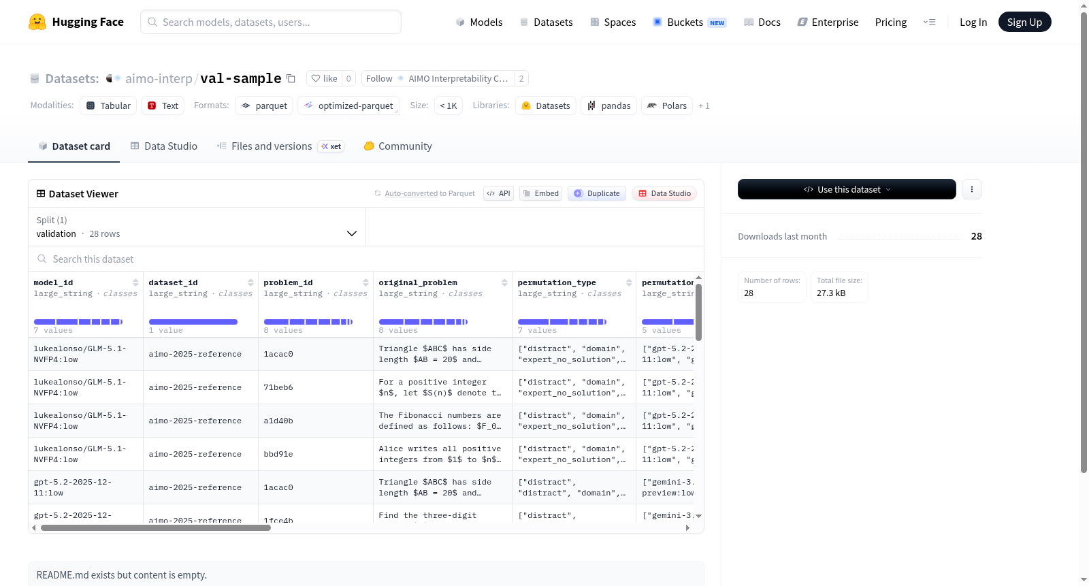
Task: Click the Datasets library tag
Action: click(x=546, y=105)
